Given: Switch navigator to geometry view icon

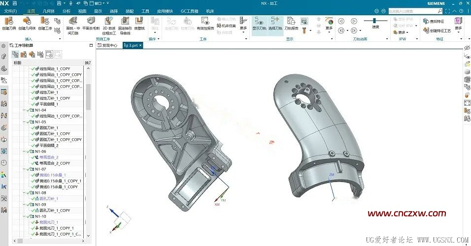Looking at the screenshot, I should tap(32, 54).
